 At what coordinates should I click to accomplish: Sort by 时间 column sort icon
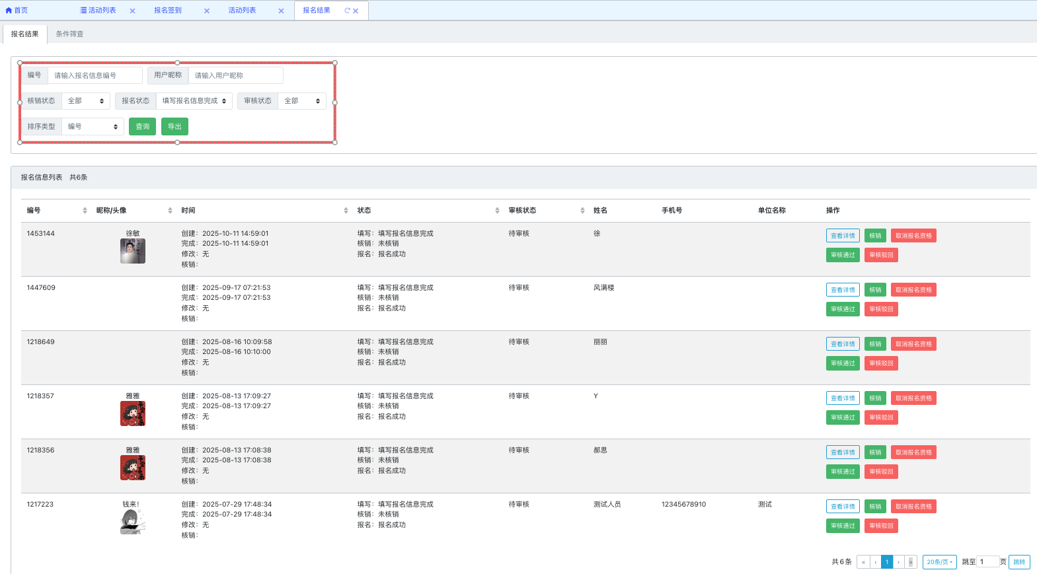click(x=346, y=211)
